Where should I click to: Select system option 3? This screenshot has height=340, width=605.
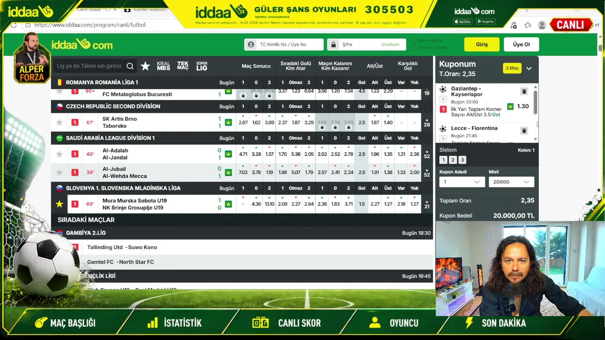(x=463, y=160)
